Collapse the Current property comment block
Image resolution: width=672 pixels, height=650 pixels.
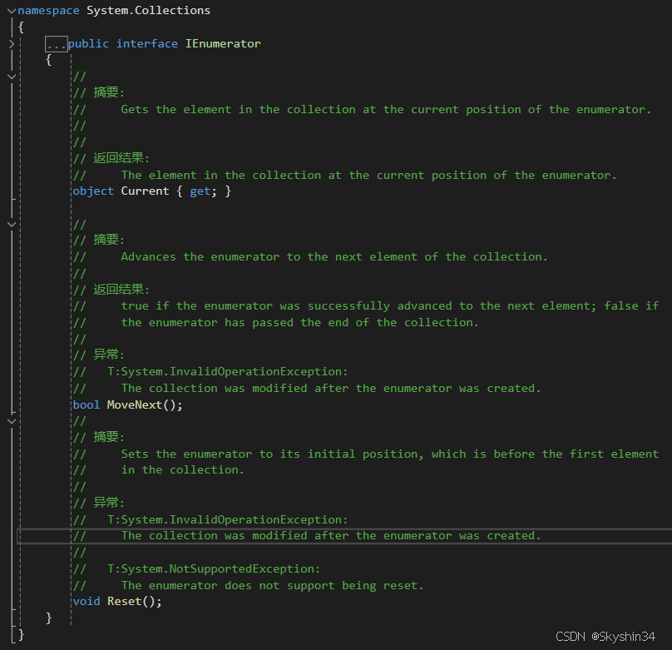12,77
